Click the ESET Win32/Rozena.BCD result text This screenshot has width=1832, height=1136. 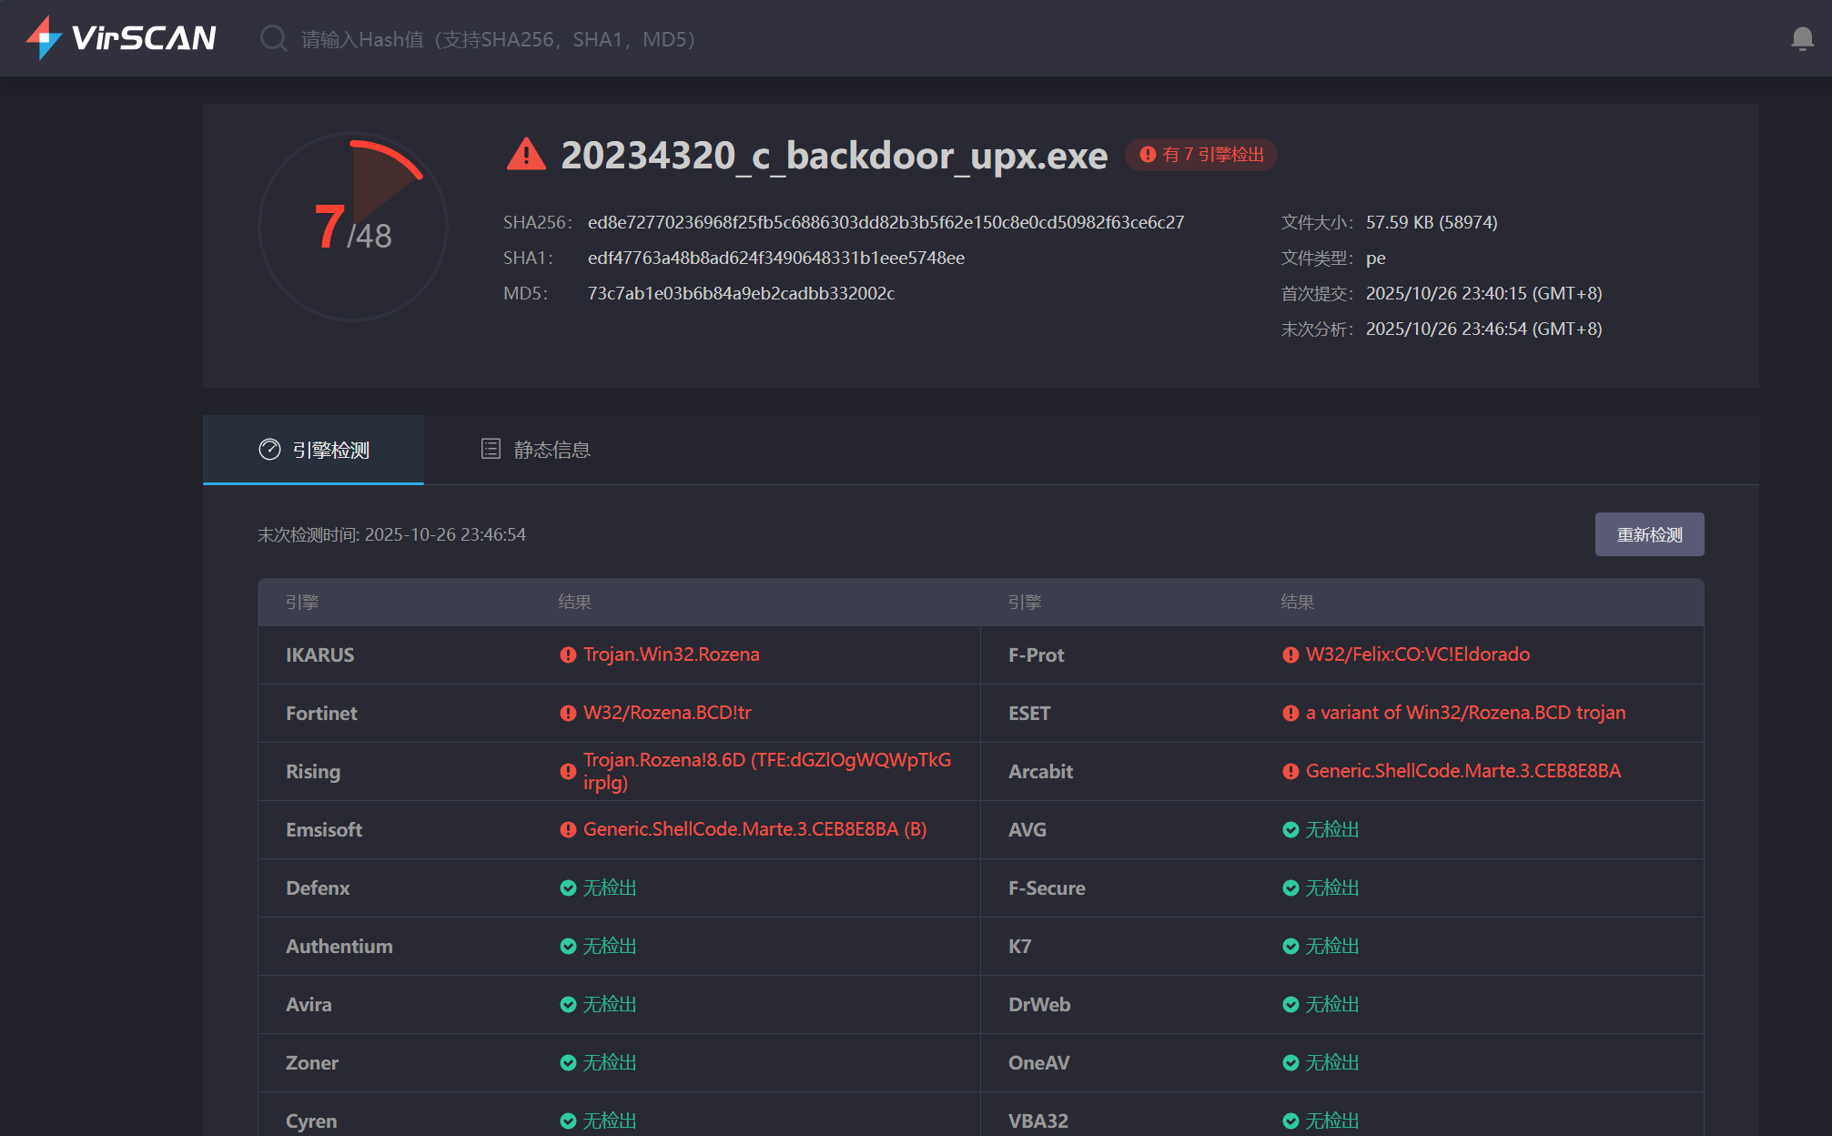point(1465,713)
